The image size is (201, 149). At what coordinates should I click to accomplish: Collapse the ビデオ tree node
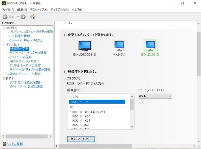[x=4, y=78]
